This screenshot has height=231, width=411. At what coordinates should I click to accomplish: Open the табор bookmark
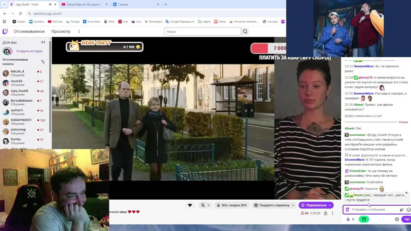pyautogui.click(x=220, y=21)
